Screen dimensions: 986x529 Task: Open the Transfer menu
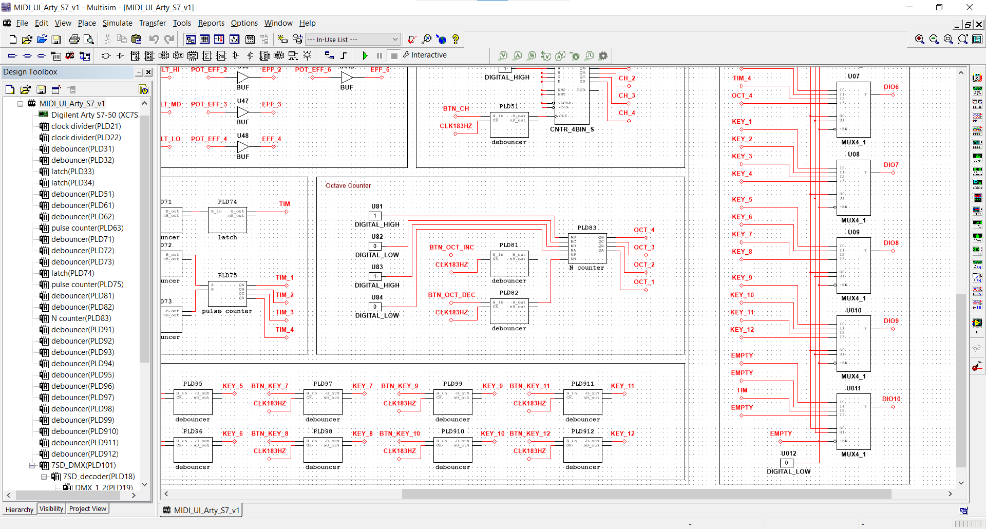pos(153,23)
